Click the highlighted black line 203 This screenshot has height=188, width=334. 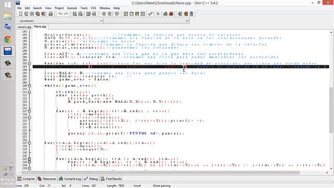click(181, 67)
